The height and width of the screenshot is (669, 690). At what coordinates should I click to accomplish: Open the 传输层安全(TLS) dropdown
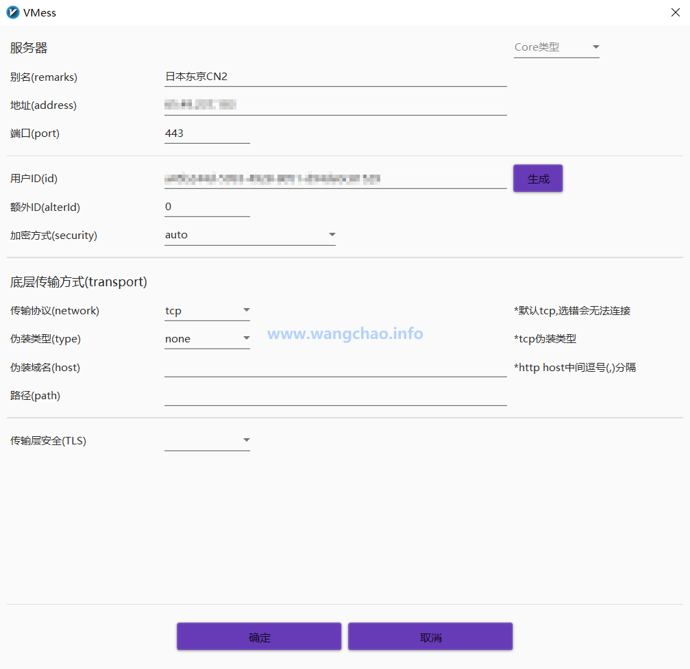pos(207,441)
